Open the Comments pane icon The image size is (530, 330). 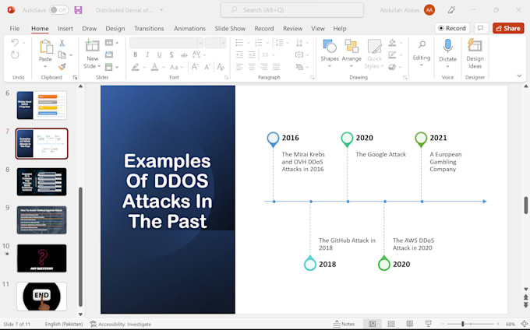pos(480,28)
